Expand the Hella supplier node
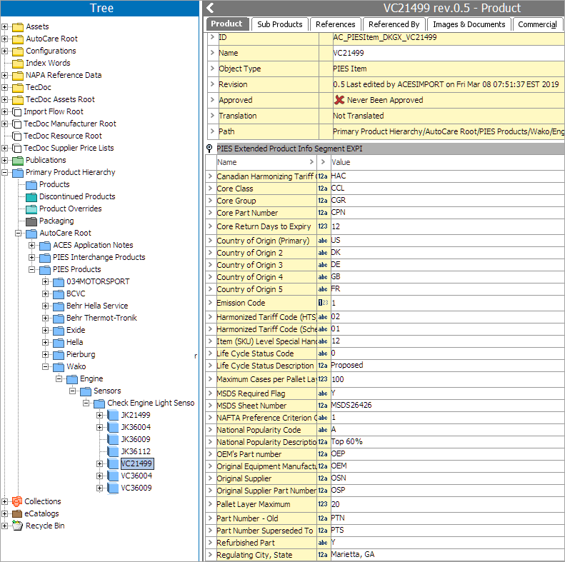Image resolution: width=565 pixels, height=562 pixels. (x=46, y=342)
